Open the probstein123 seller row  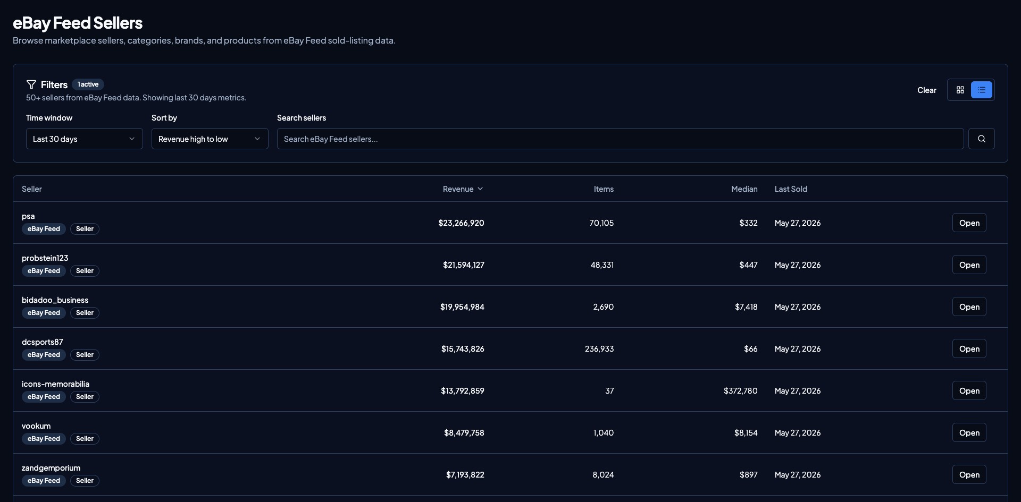click(969, 265)
